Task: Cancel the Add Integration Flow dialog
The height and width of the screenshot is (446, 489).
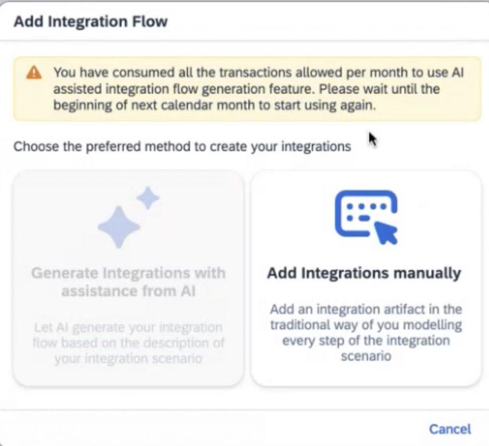Action: click(x=450, y=429)
